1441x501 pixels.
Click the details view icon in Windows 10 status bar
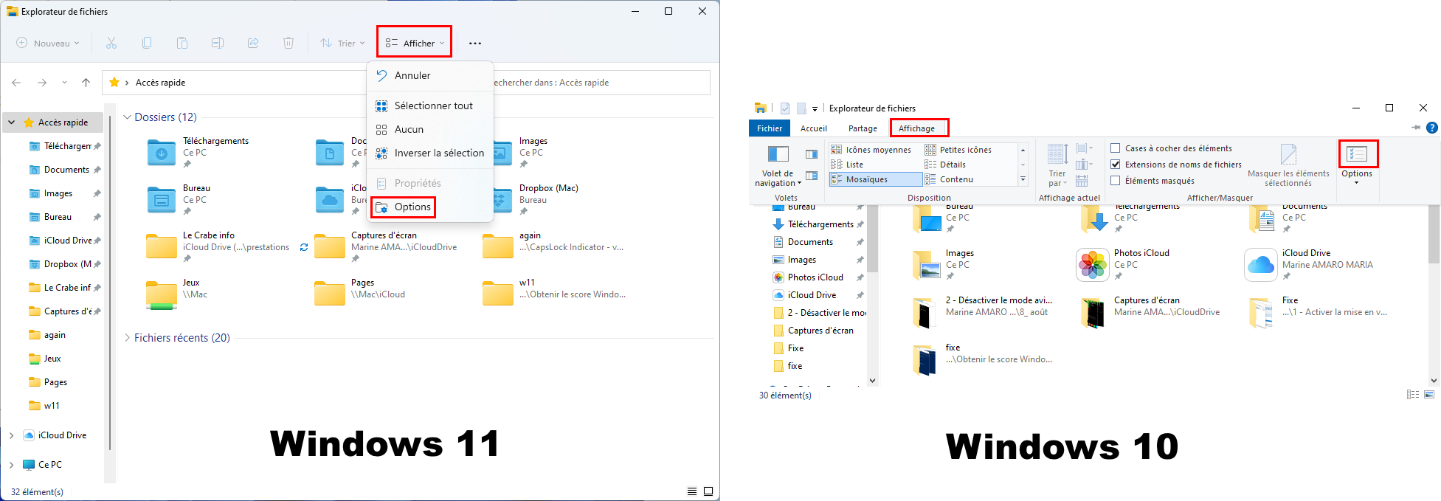click(x=1413, y=395)
